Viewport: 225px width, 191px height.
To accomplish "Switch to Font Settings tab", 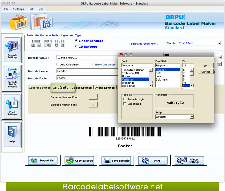I will (x=63, y=87).
